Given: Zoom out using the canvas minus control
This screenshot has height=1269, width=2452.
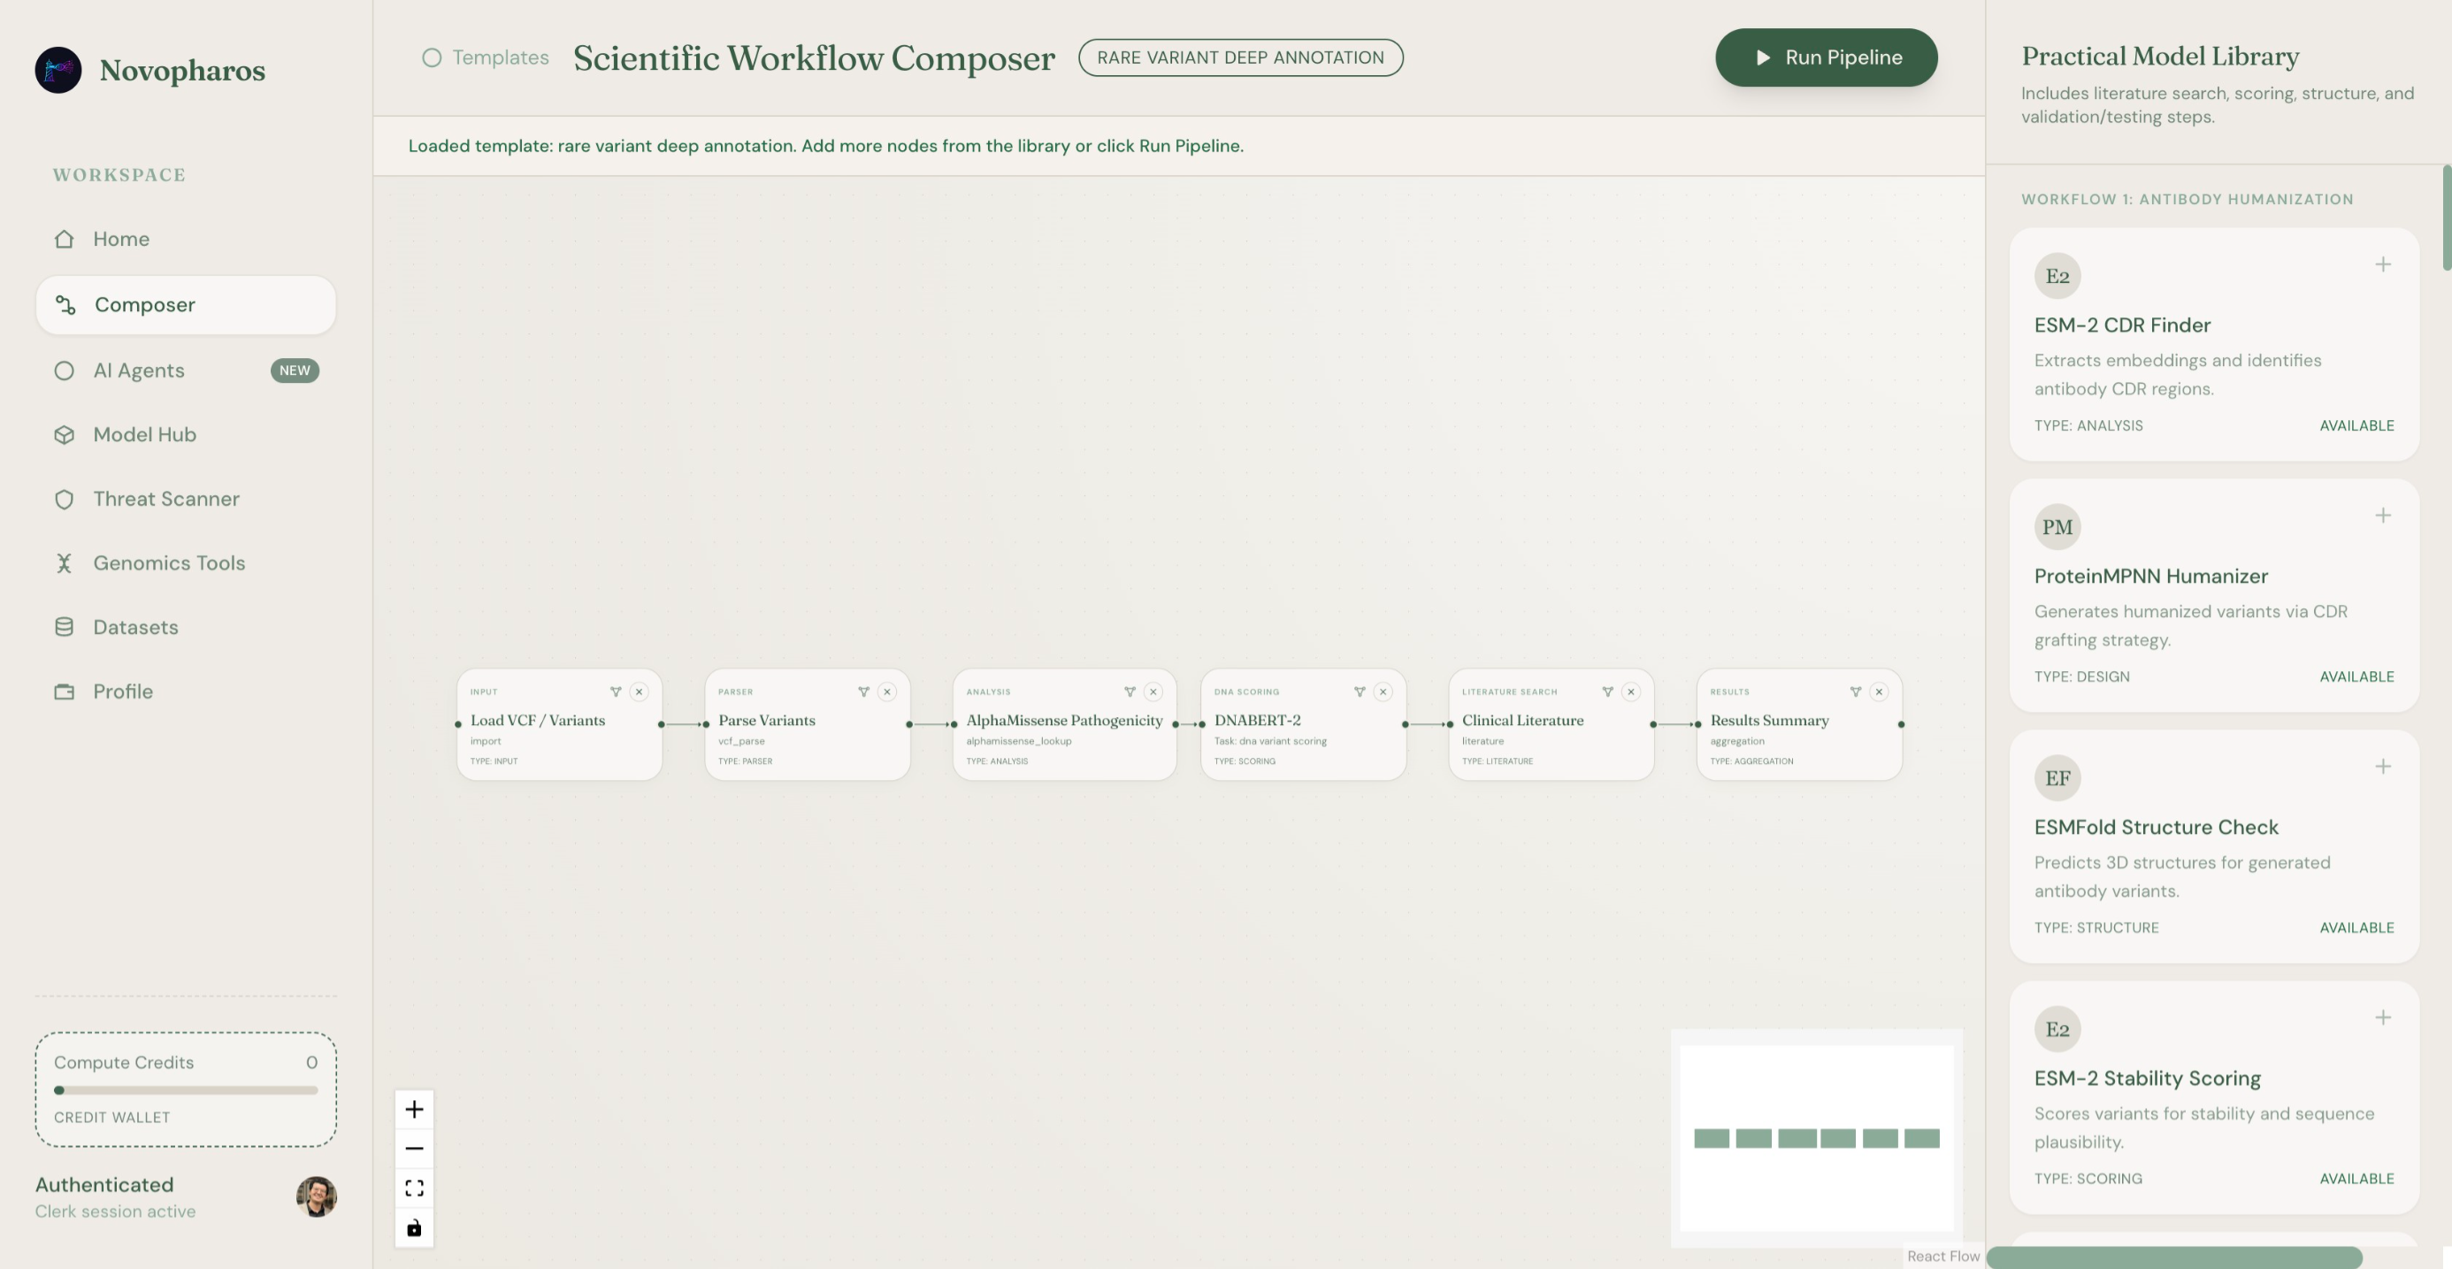Looking at the screenshot, I should point(414,1148).
